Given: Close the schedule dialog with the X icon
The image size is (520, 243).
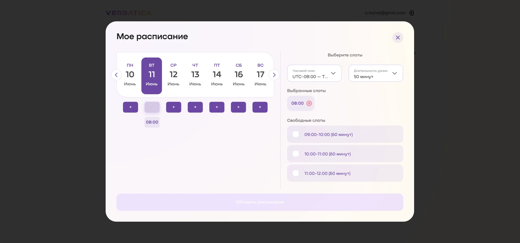Looking at the screenshot, I should pyautogui.click(x=398, y=38).
